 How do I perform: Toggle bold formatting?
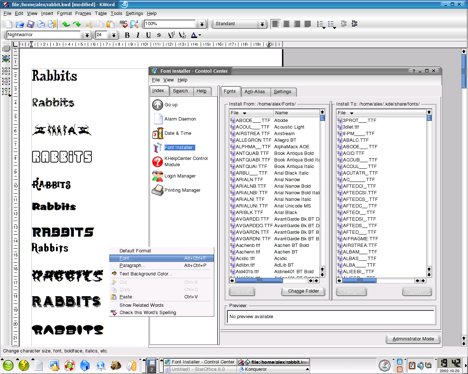click(x=127, y=35)
